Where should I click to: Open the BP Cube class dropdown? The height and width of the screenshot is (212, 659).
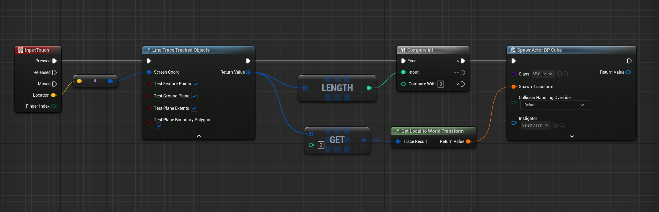pos(543,74)
